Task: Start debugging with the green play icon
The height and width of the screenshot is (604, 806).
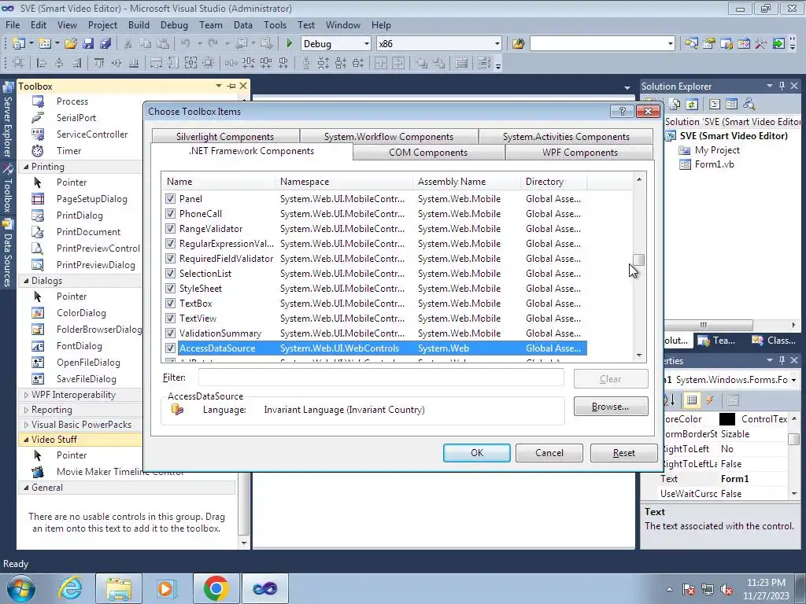Action: tap(289, 44)
